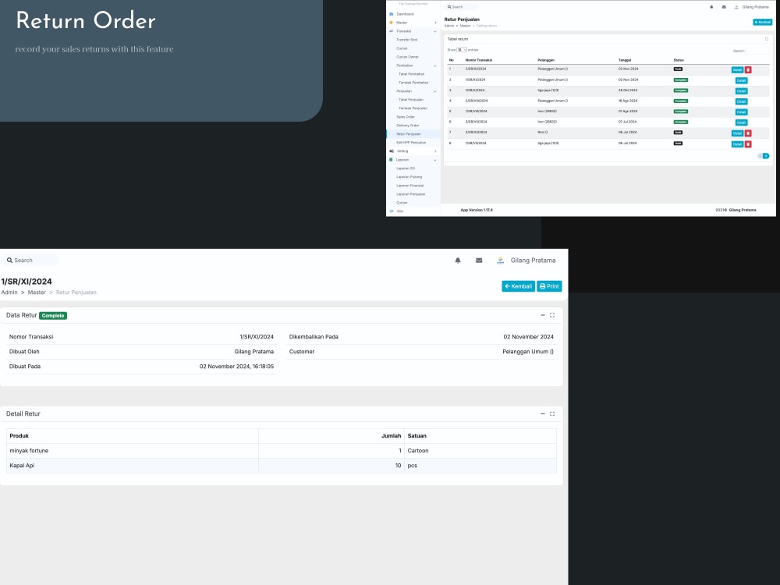This screenshot has width=780, height=585.
Task: Delete the Roni () Draft row
Action: point(748,133)
